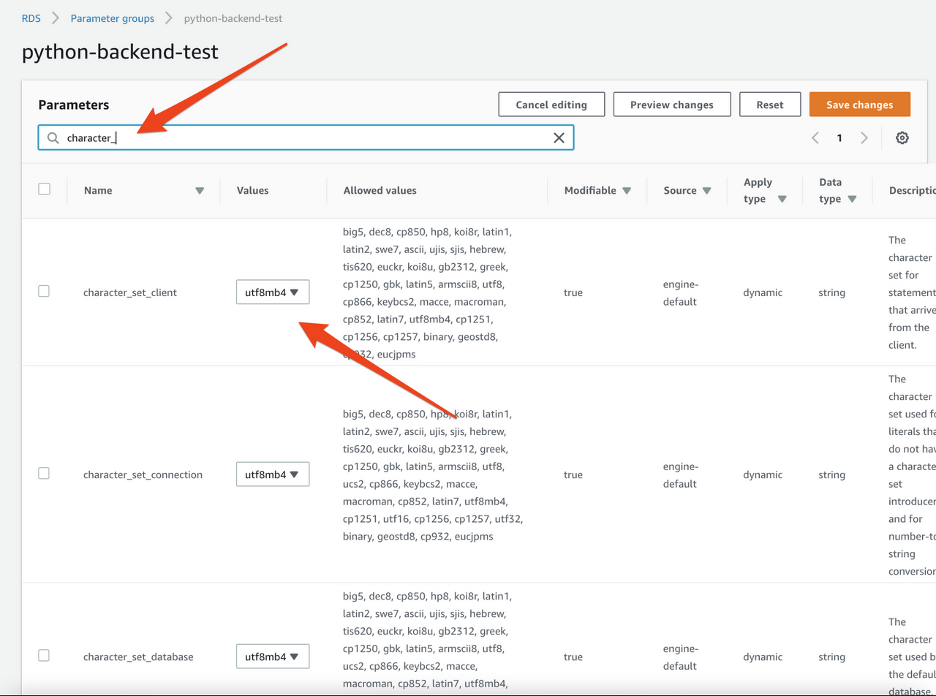This screenshot has height=696, width=936.
Task: Click the Values column header
Action: click(x=252, y=190)
